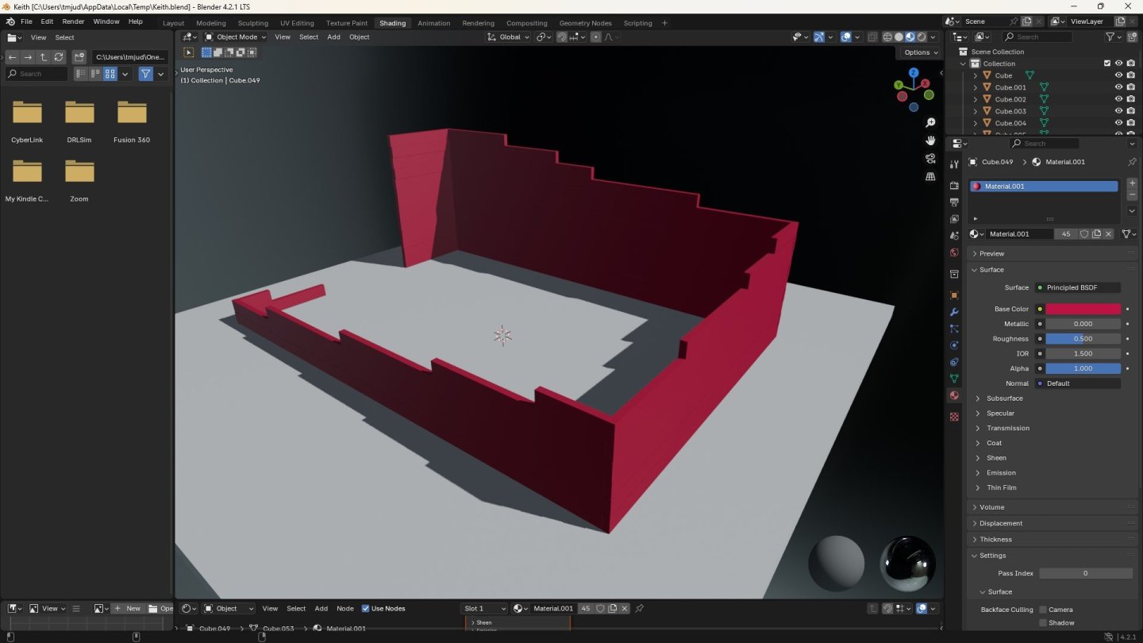The image size is (1143, 643).
Task: Enable Backface Culling Shadow checkbox
Action: tap(1043, 622)
